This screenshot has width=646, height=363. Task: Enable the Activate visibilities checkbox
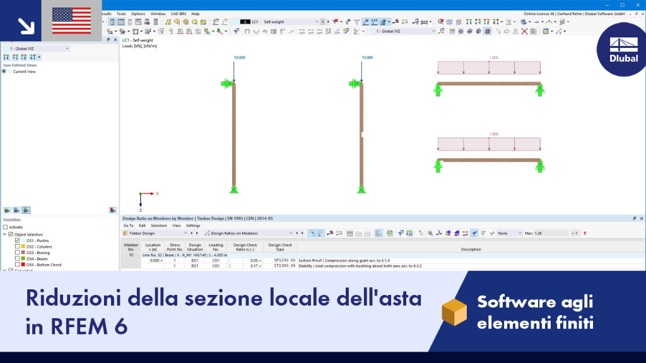click(5, 227)
